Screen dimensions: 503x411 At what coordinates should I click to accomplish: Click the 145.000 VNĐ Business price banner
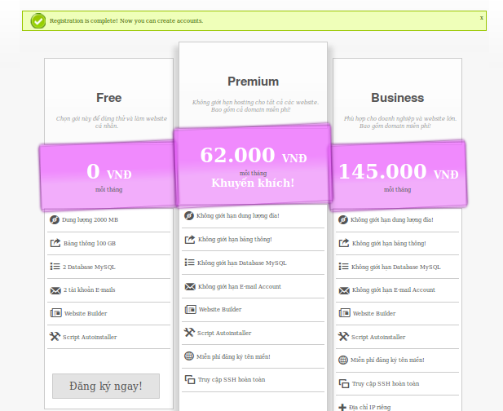click(x=399, y=174)
